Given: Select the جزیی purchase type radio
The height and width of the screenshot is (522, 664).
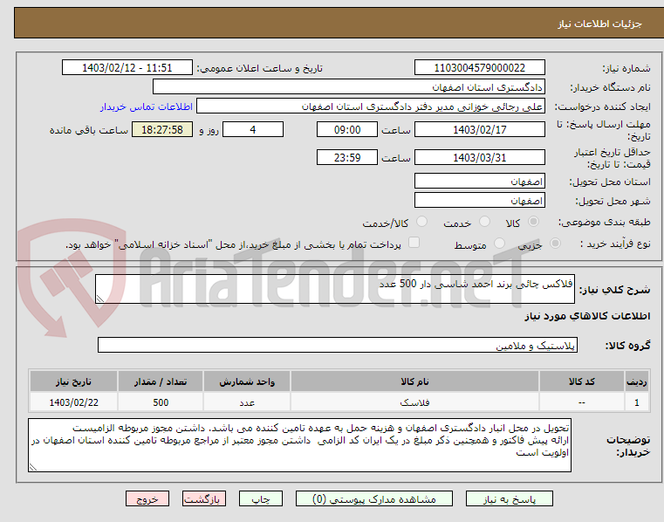Looking at the screenshot, I should 555,244.
